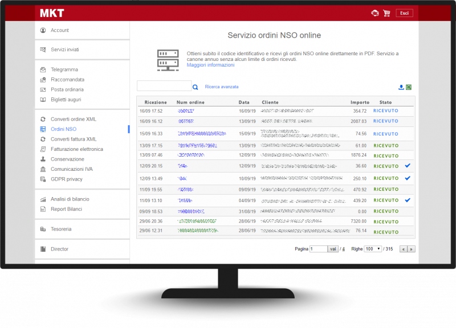Click reception time 15/09 16.33
The height and width of the screenshot is (328, 456).
click(x=151, y=134)
